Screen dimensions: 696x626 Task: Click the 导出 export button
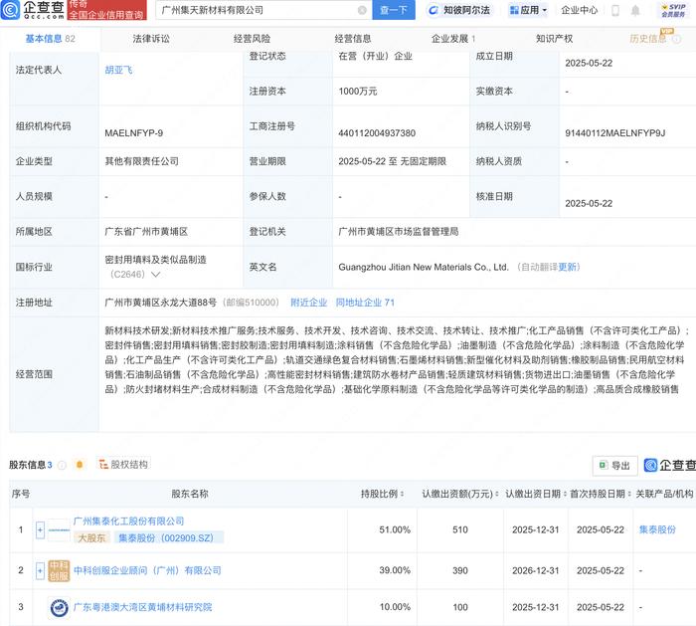coord(614,465)
